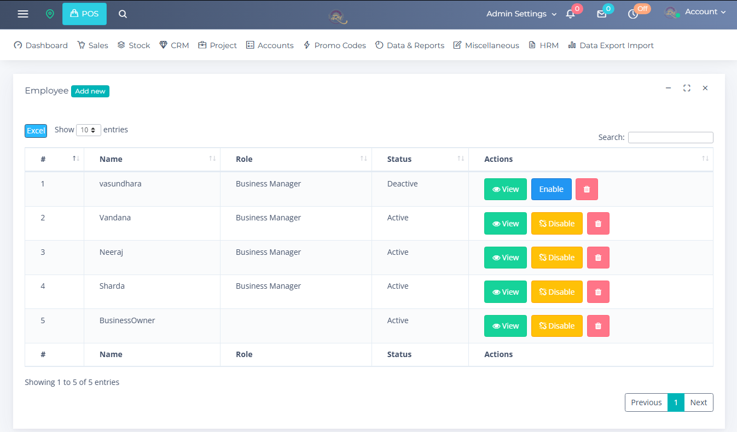The height and width of the screenshot is (432, 737).
Task: Disable the BusinessOwner employee
Action: 556,326
